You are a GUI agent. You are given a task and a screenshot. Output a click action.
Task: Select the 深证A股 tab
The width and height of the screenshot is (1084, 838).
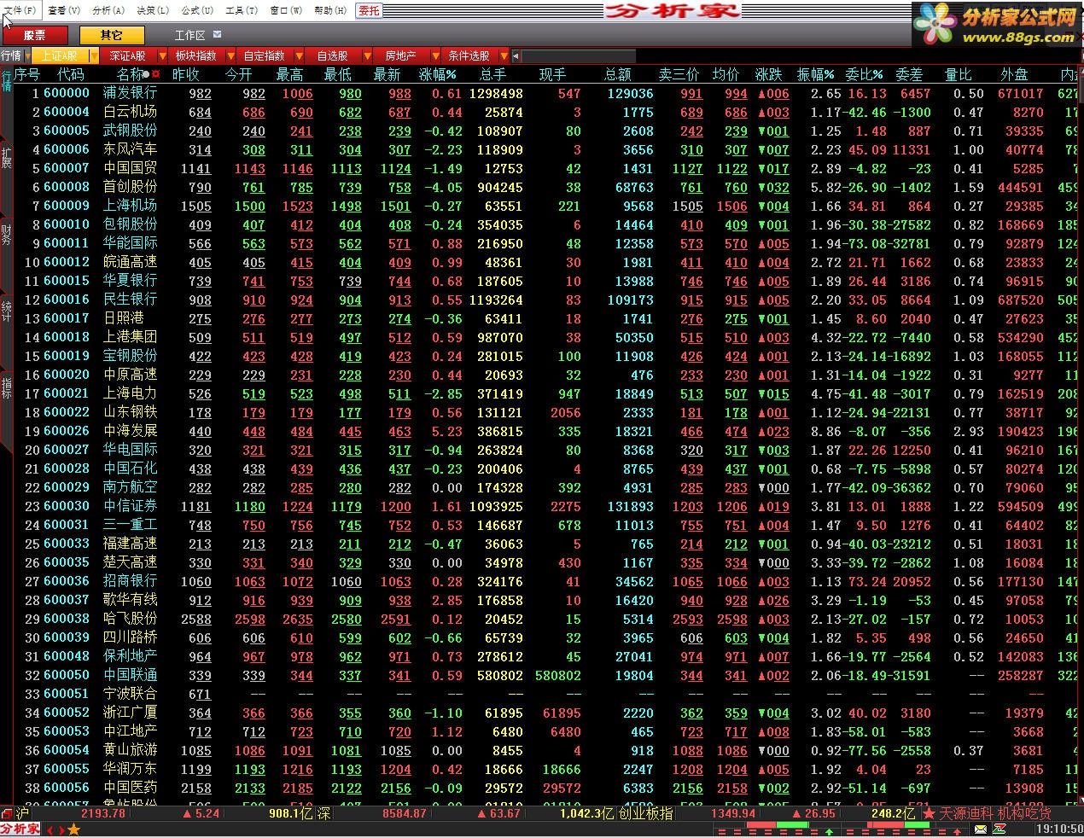pos(127,55)
